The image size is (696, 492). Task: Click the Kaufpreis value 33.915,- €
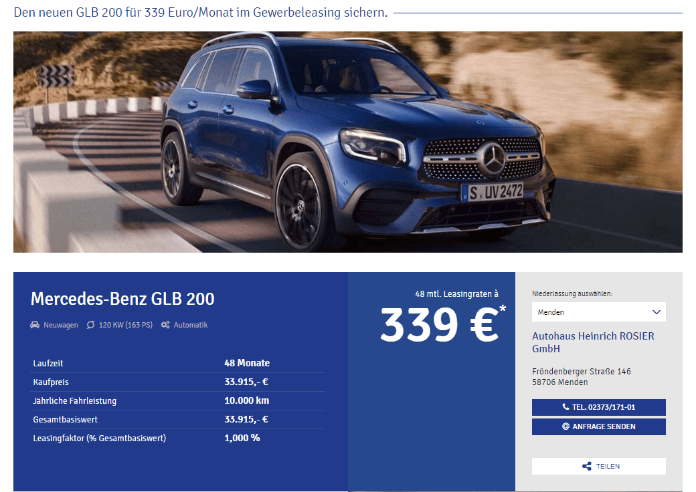point(246,382)
